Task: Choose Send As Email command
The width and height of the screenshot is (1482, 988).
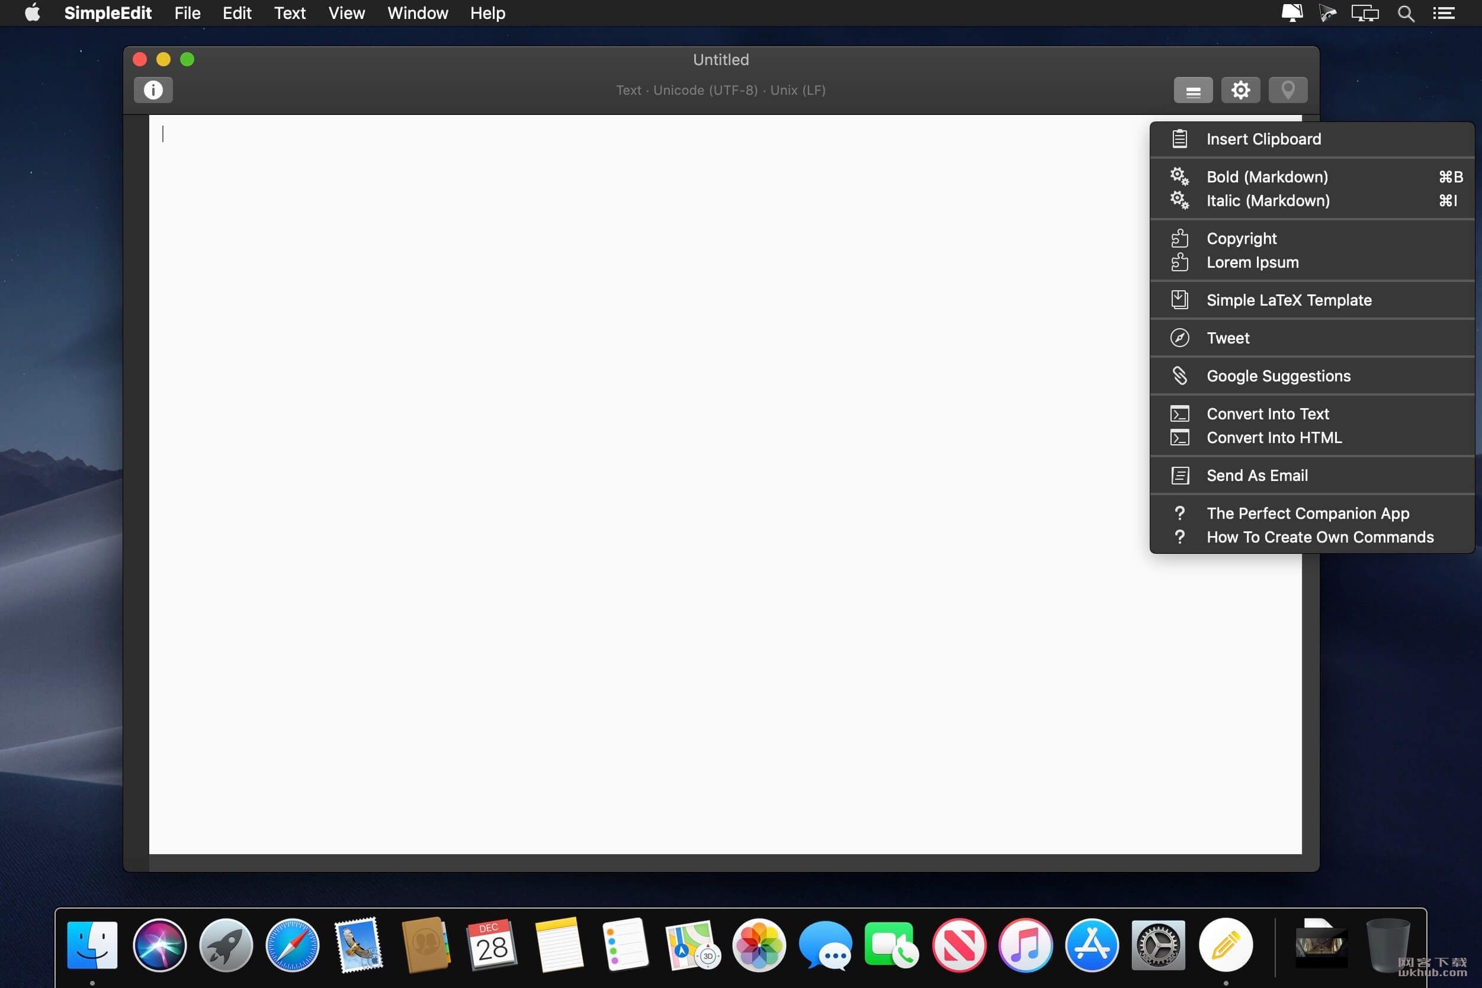Action: 1312,475
